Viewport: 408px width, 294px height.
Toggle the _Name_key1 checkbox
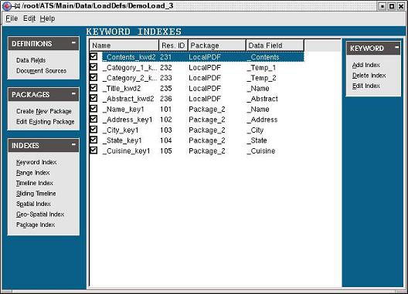[x=93, y=109]
